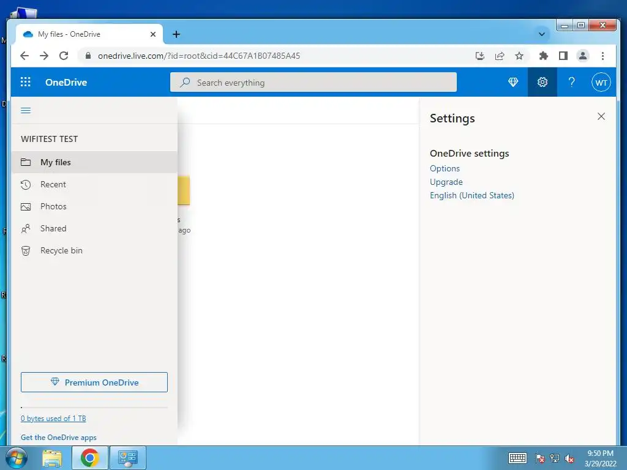Click the yellow folder thumbnail

click(x=184, y=190)
